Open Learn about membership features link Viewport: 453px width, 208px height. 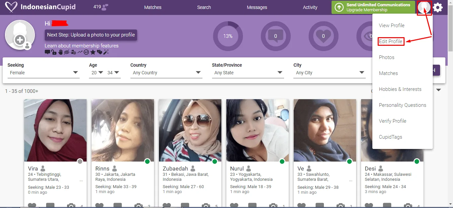[x=82, y=46]
